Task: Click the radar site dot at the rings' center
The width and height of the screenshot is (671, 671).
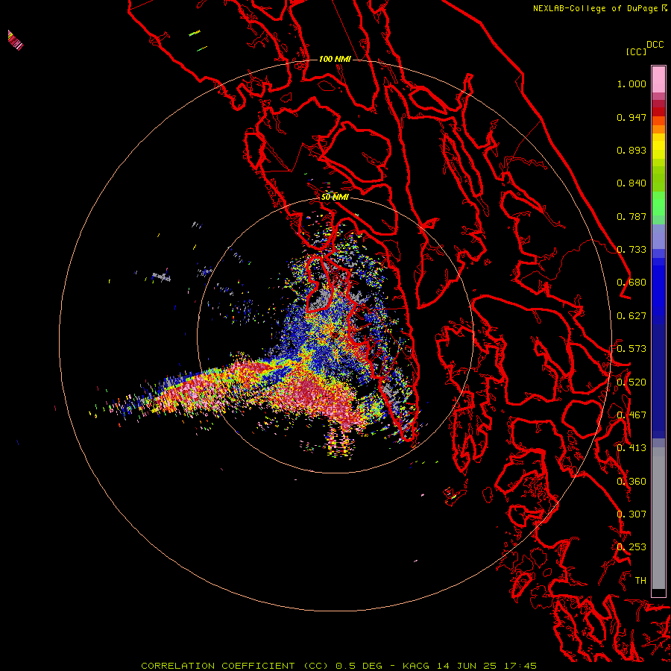Action: [x=335, y=335]
